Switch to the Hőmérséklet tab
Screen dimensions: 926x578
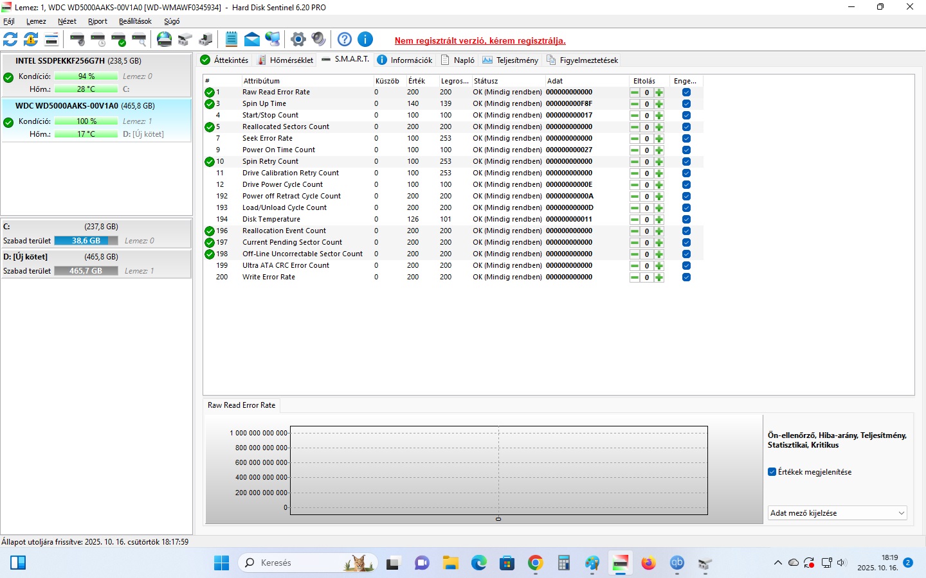286,60
